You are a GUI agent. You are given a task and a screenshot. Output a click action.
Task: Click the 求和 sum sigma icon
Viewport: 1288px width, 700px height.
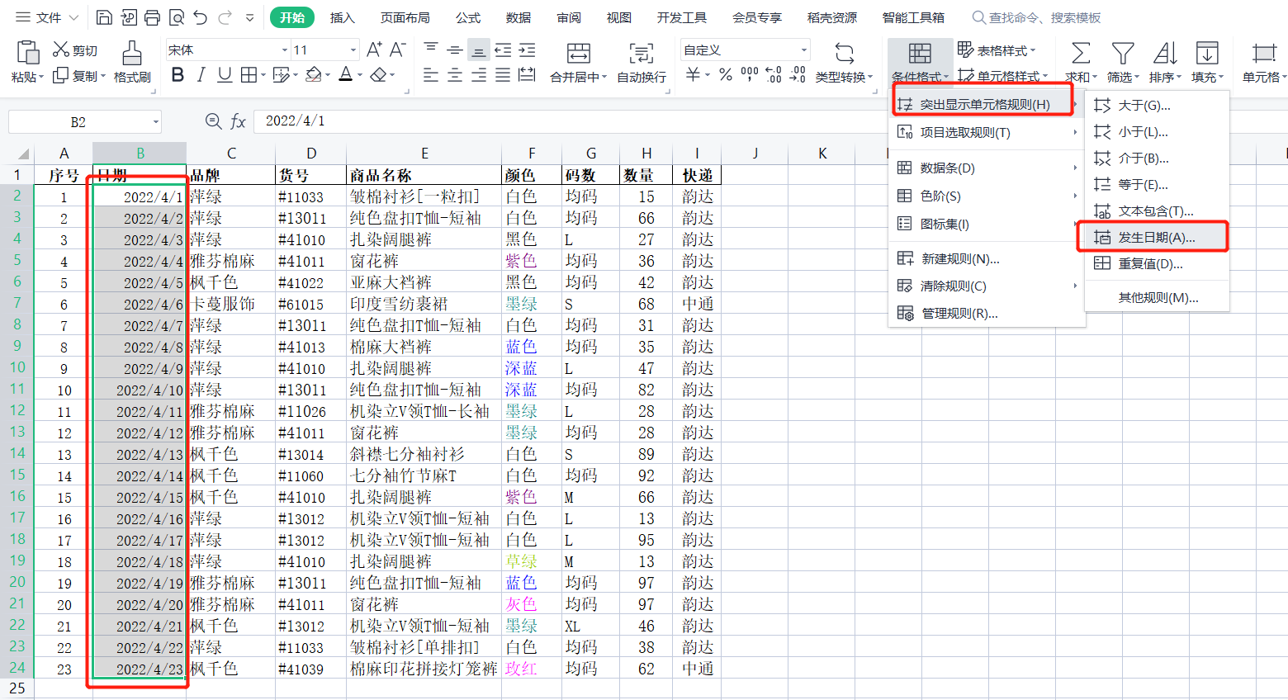coord(1080,54)
